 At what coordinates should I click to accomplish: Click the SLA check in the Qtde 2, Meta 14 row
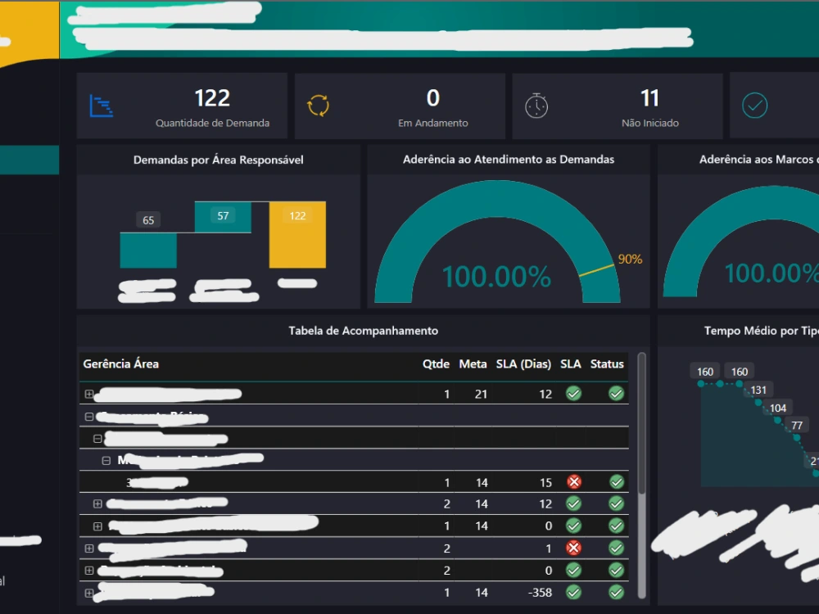[x=574, y=503]
